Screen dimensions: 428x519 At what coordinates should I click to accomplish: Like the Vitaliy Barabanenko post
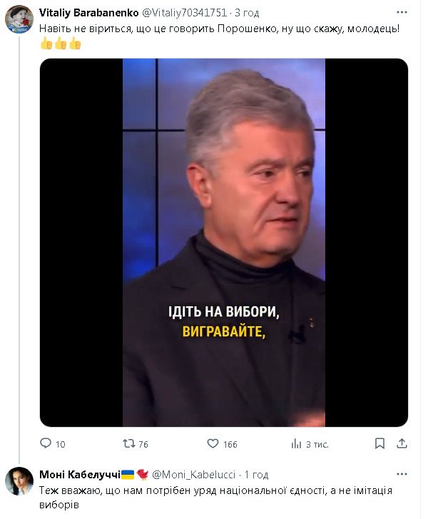point(213,443)
